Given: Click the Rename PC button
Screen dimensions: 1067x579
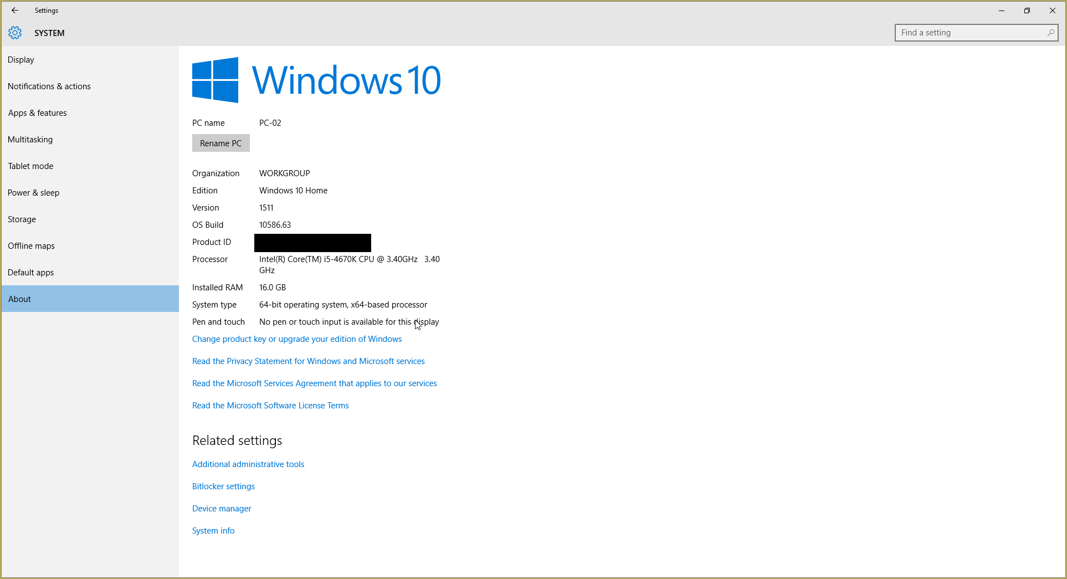Looking at the screenshot, I should pos(220,143).
